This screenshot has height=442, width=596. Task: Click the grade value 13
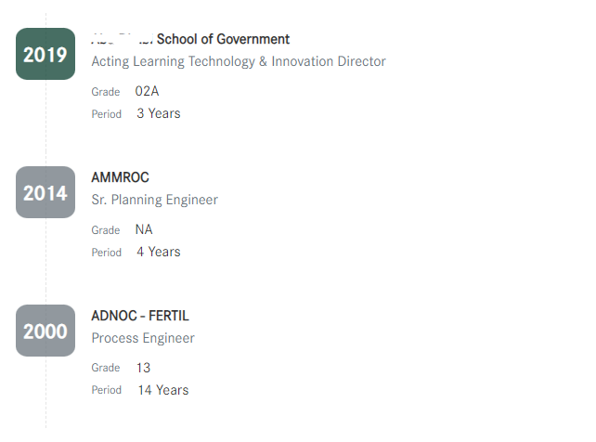click(x=143, y=368)
